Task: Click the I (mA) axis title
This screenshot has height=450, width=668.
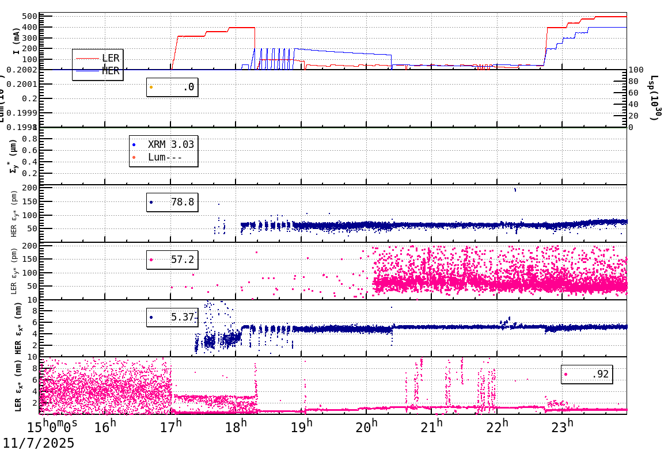Action: pyautogui.click(x=16, y=41)
